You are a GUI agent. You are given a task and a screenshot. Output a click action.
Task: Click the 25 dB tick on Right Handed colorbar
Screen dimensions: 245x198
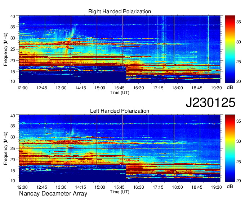point(239,62)
